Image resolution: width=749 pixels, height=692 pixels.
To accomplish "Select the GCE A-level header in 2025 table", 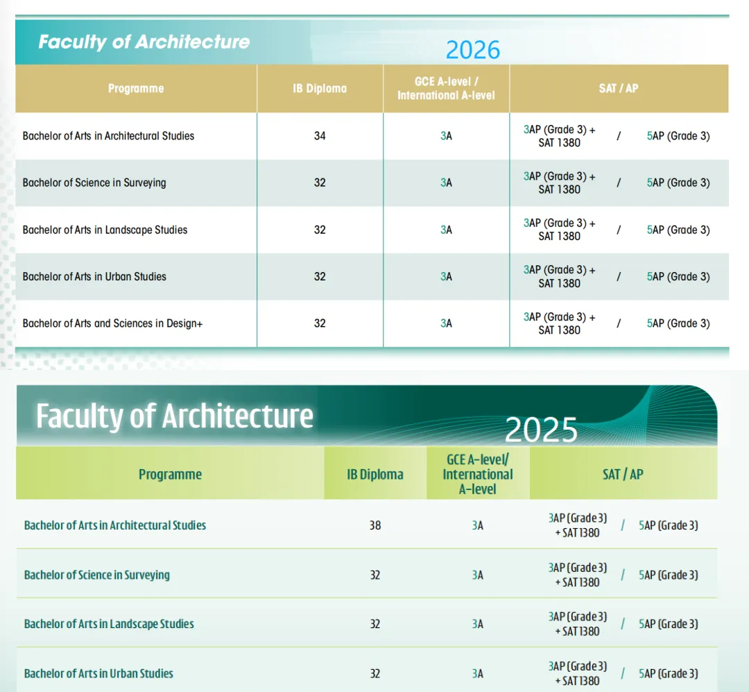I will [x=477, y=474].
